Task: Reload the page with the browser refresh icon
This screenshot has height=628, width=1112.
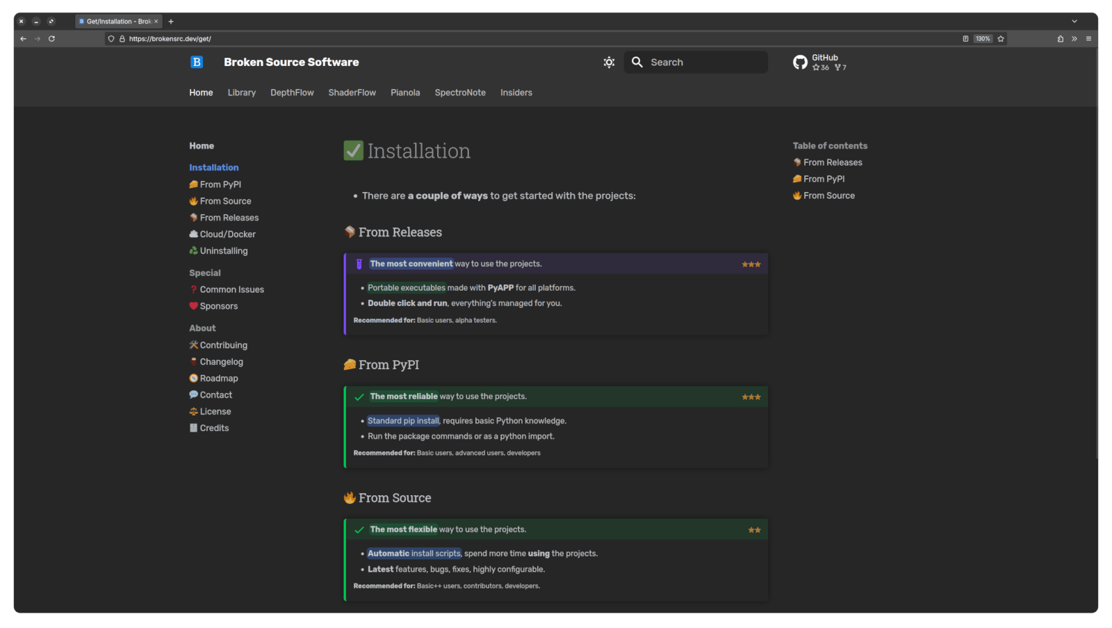Action: (51, 39)
